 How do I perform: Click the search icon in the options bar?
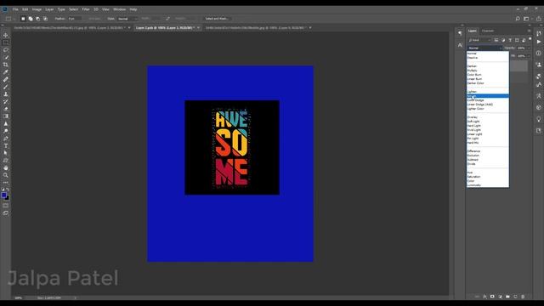[x=518, y=19]
